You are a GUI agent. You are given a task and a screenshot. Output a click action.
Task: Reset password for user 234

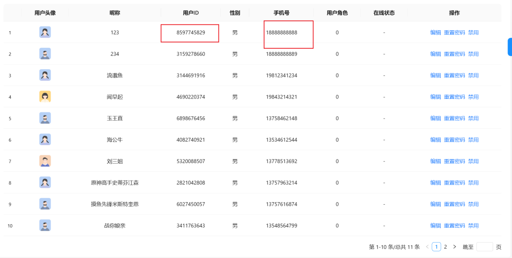pyautogui.click(x=454, y=54)
